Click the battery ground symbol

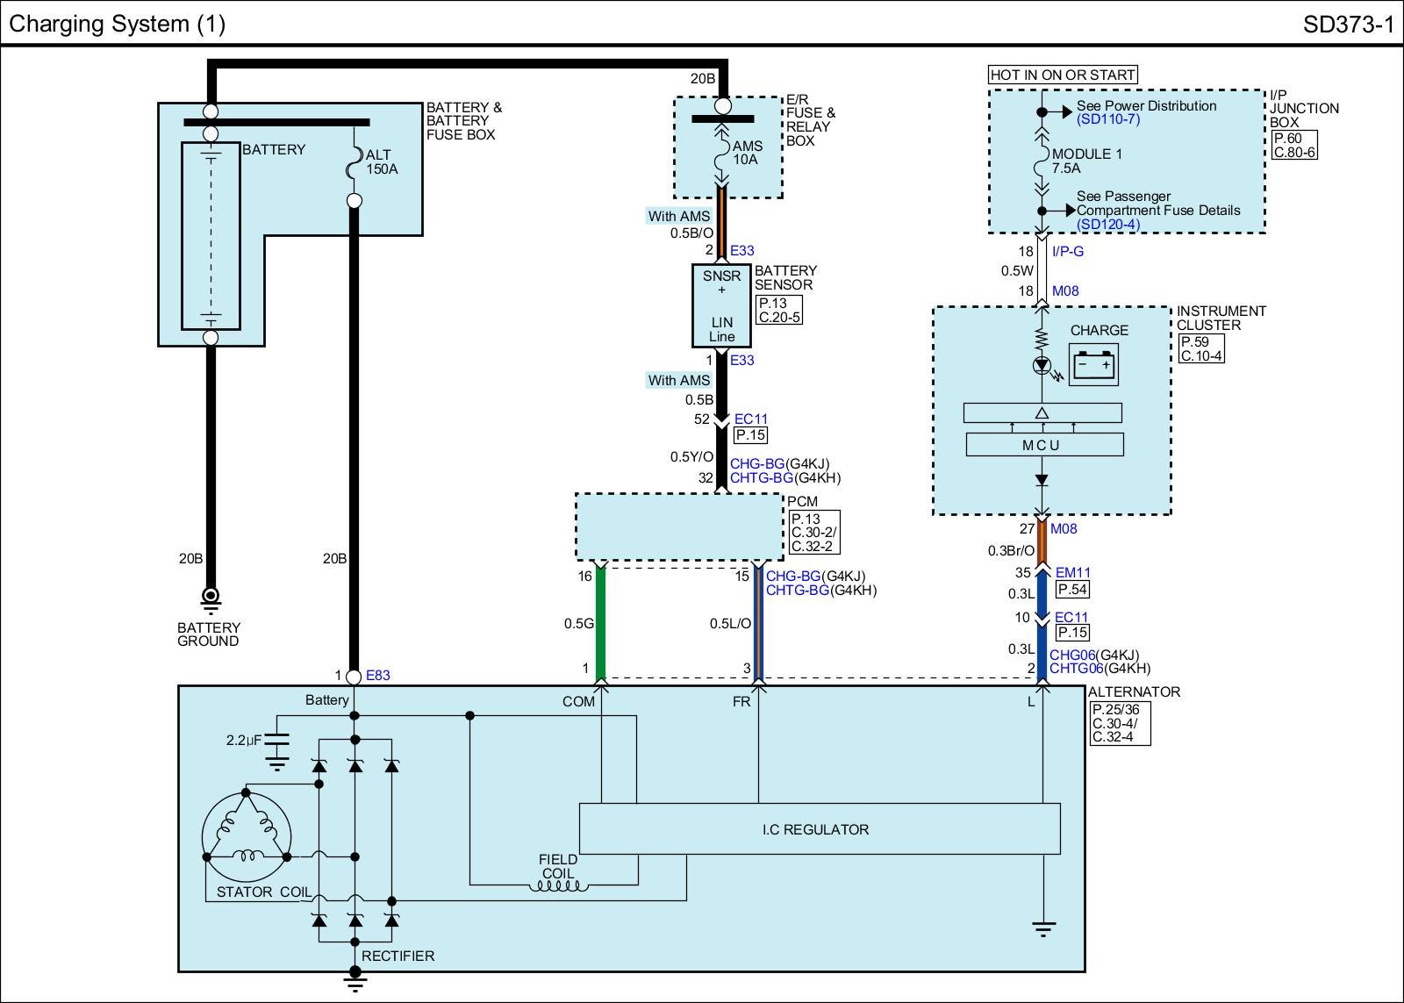[211, 598]
